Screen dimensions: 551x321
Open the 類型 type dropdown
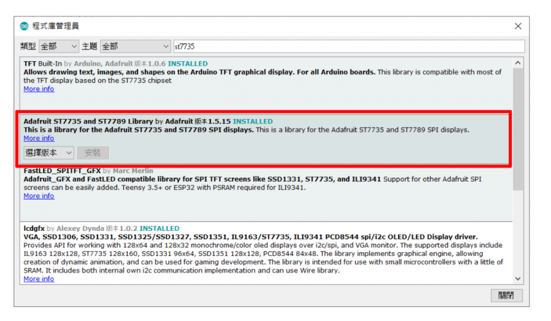(59, 46)
